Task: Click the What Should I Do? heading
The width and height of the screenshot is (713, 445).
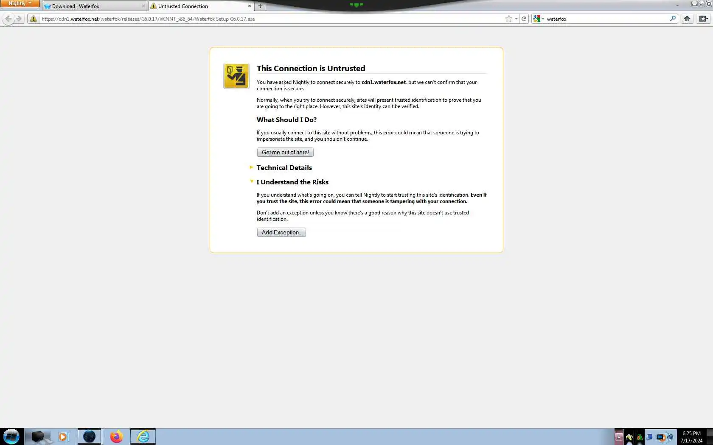Action: pos(286,120)
